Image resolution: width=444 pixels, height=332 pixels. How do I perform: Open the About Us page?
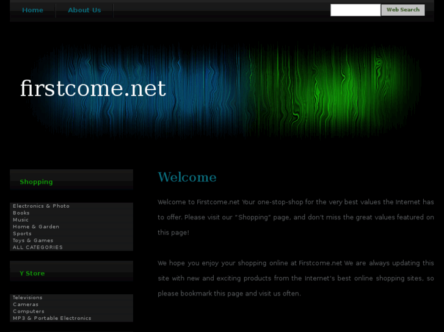[84, 10]
